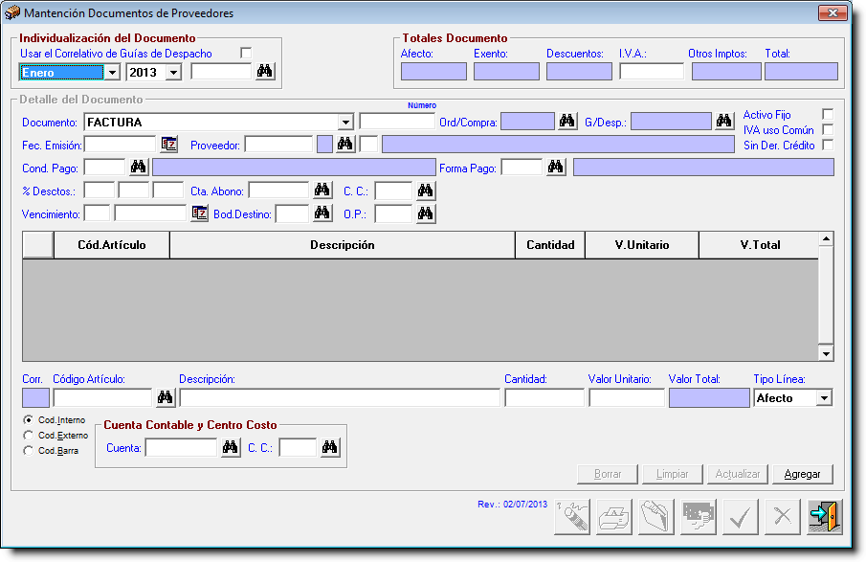Select the Cod.Barra radio option

(28, 451)
